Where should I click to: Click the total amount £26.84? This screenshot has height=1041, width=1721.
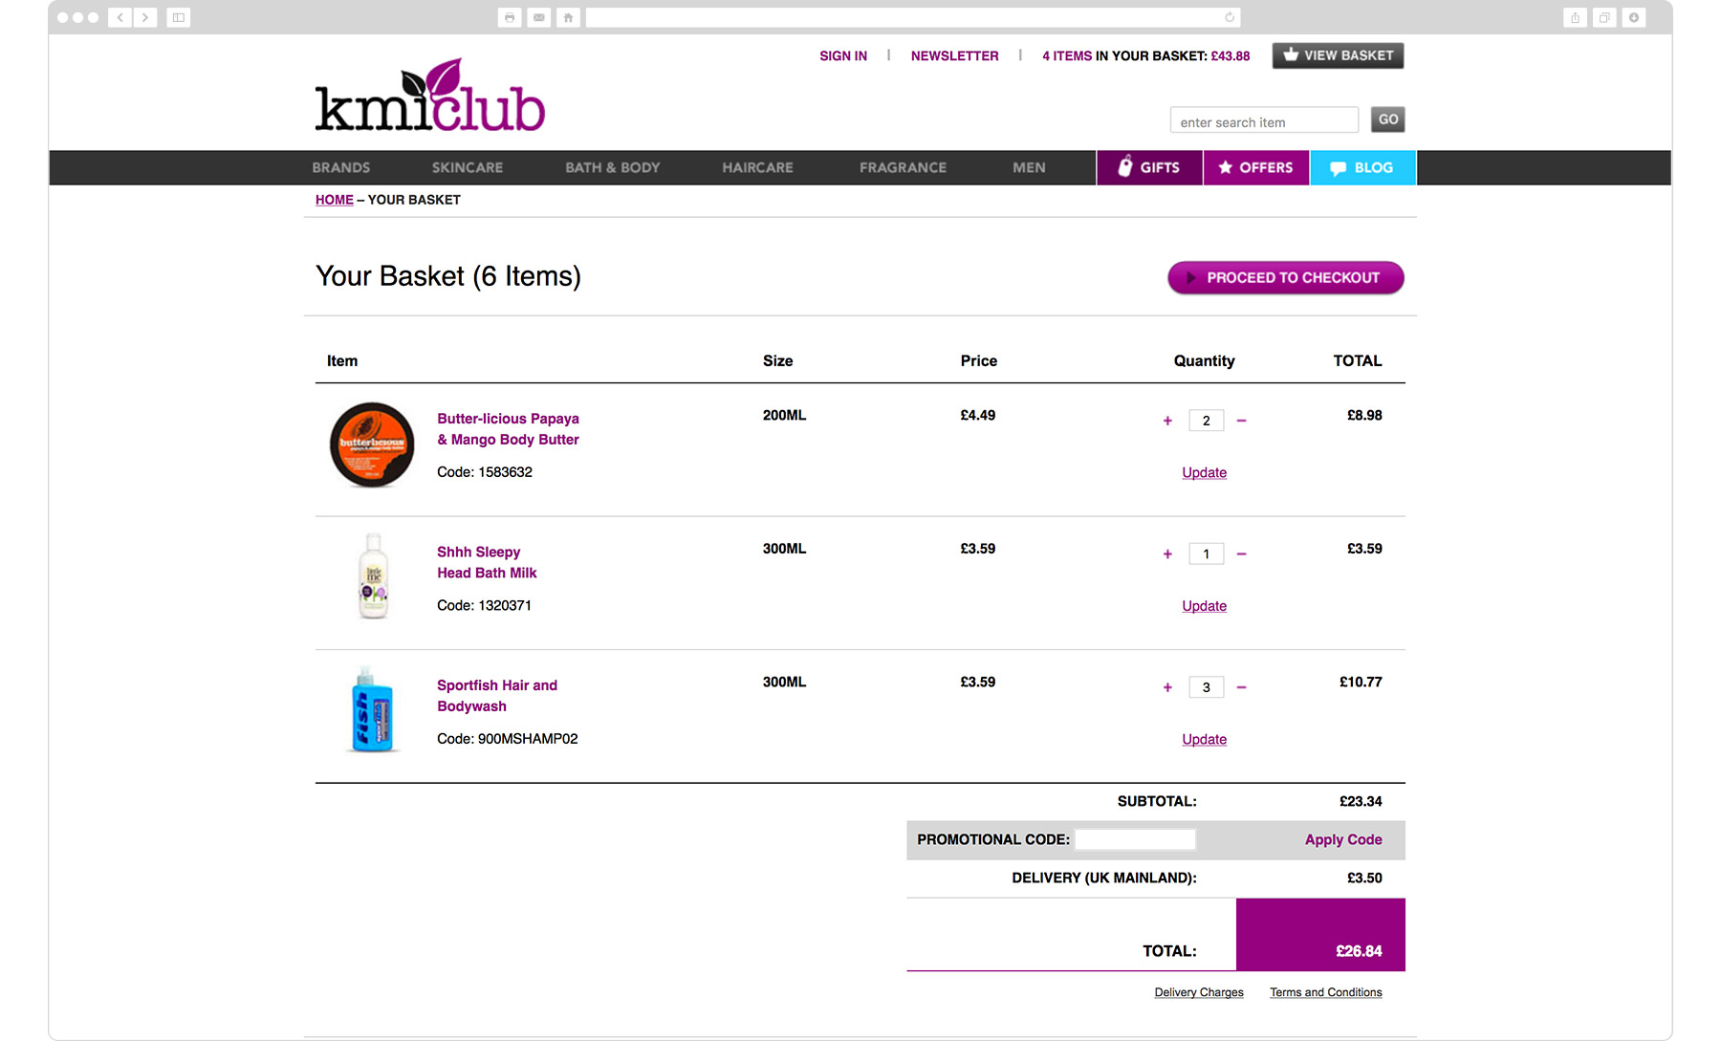[x=1359, y=951]
